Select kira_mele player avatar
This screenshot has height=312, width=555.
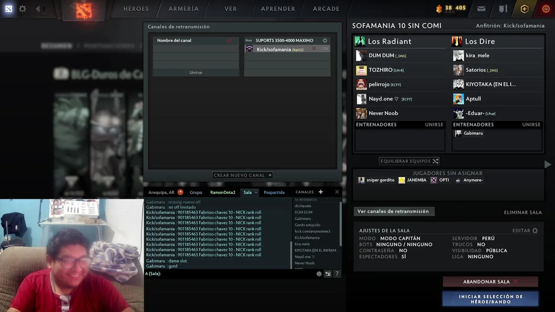tap(458, 55)
